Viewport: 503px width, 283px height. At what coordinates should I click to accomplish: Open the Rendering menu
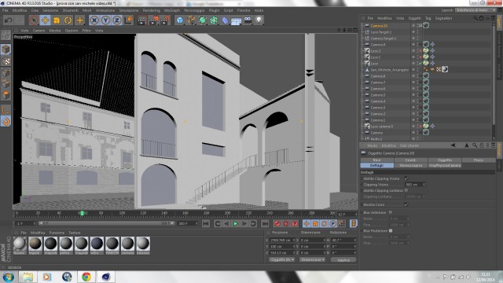click(x=151, y=10)
